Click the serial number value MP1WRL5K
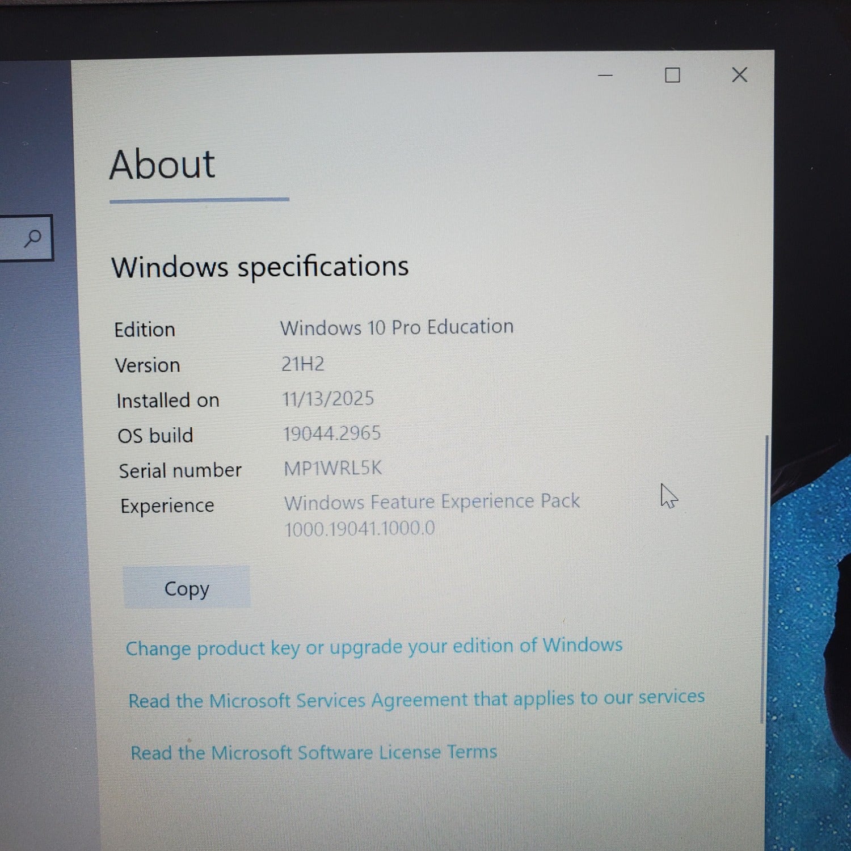The width and height of the screenshot is (851, 851). click(x=332, y=469)
